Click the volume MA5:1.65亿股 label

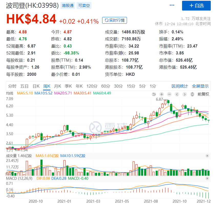(x=47, y=156)
